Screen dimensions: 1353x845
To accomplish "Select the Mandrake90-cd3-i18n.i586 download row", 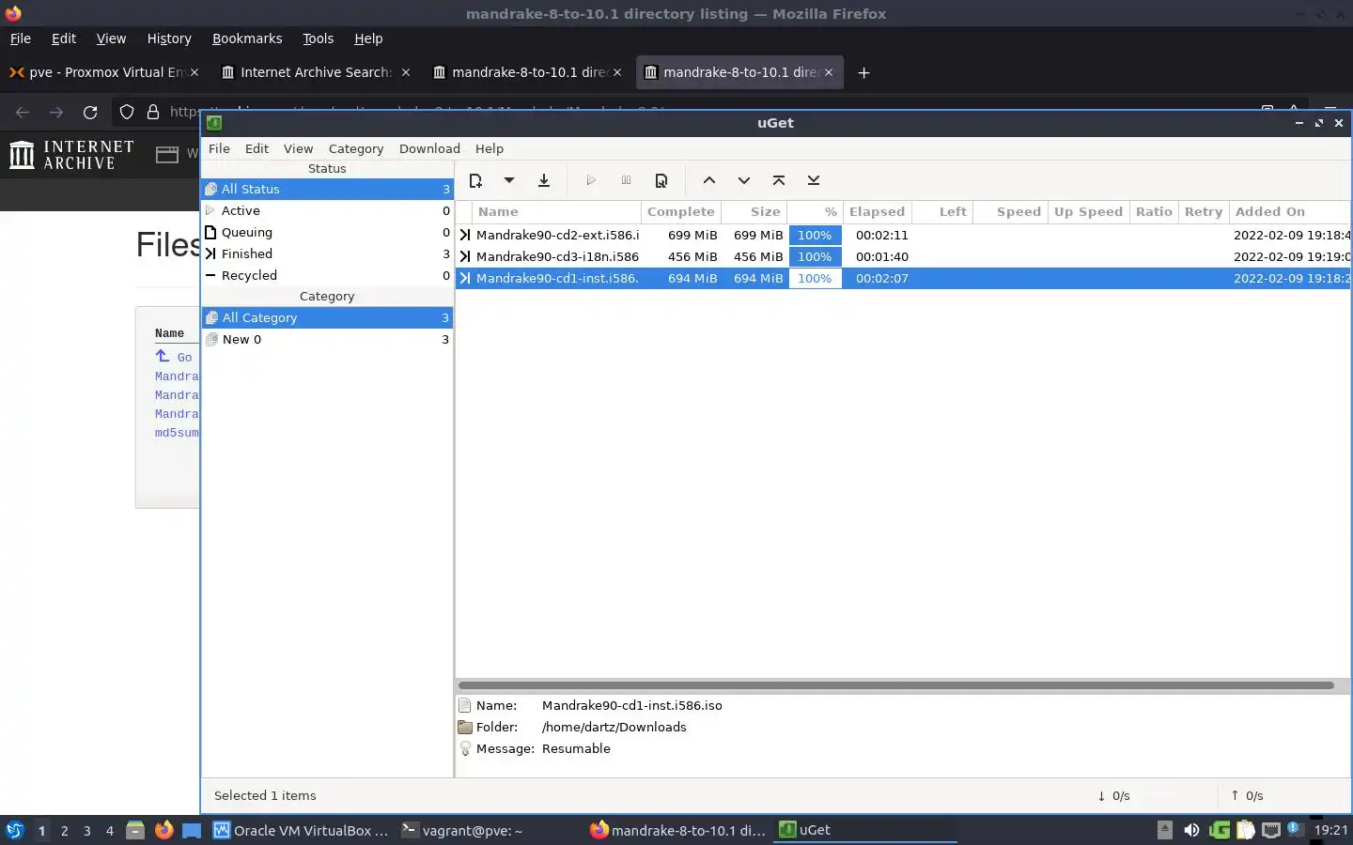I will point(903,256).
